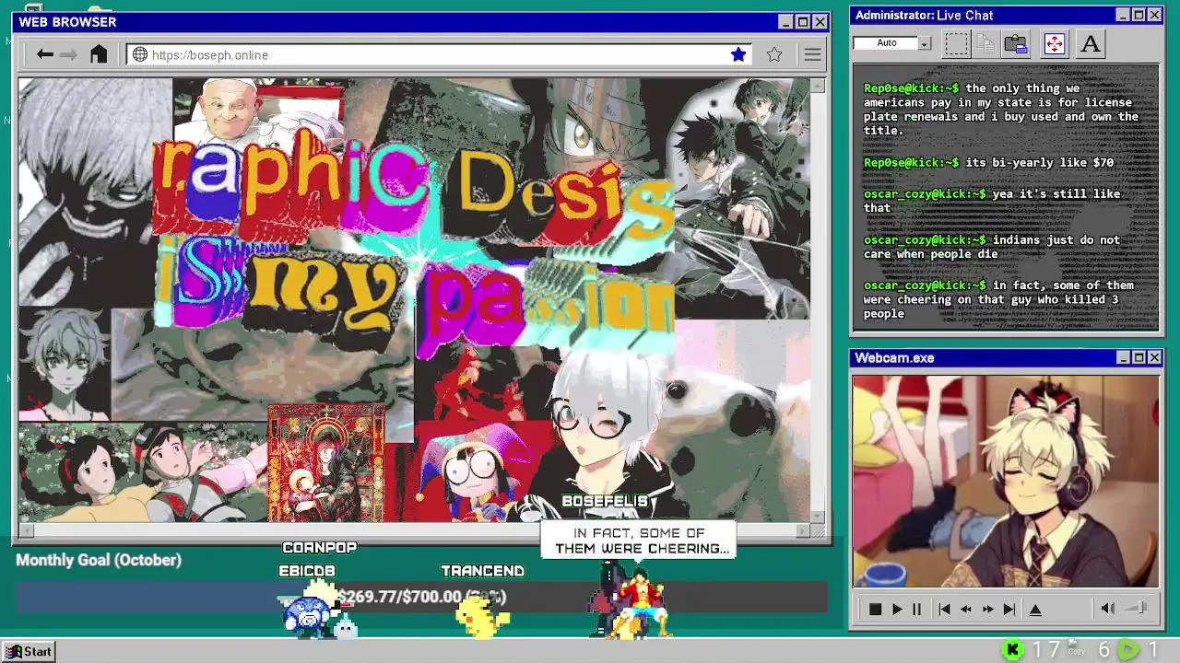Screen dimensions: 1180x663
Task: Click the right arrow of browser scrollbar
Action: [803, 530]
